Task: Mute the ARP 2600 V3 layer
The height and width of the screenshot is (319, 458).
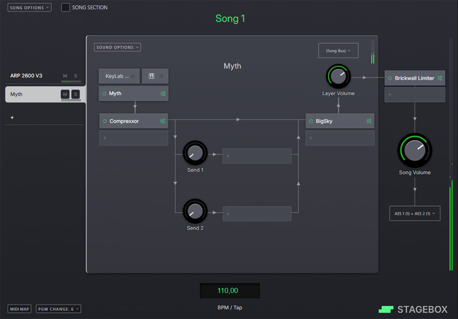Action: (65, 76)
